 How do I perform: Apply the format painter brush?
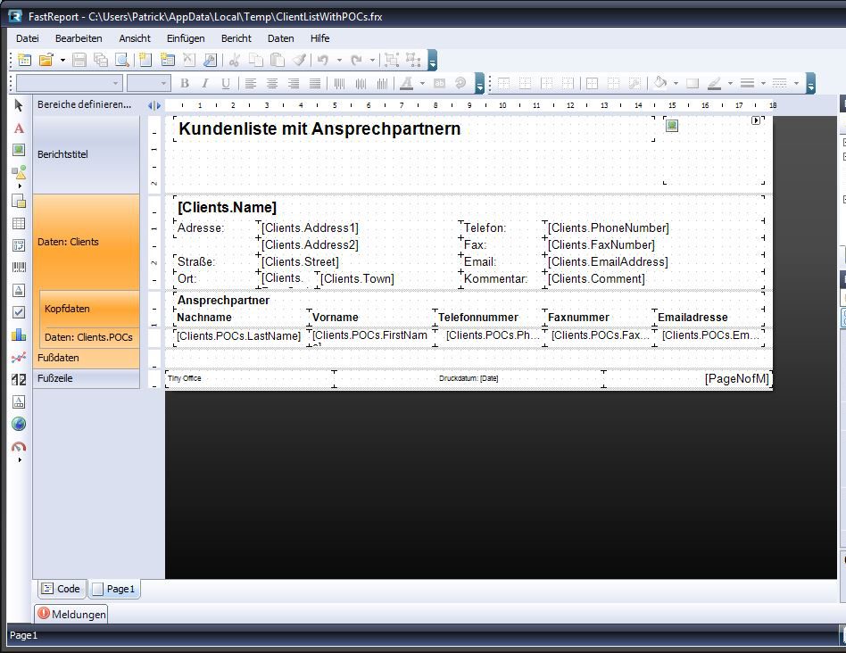(x=300, y=60)
